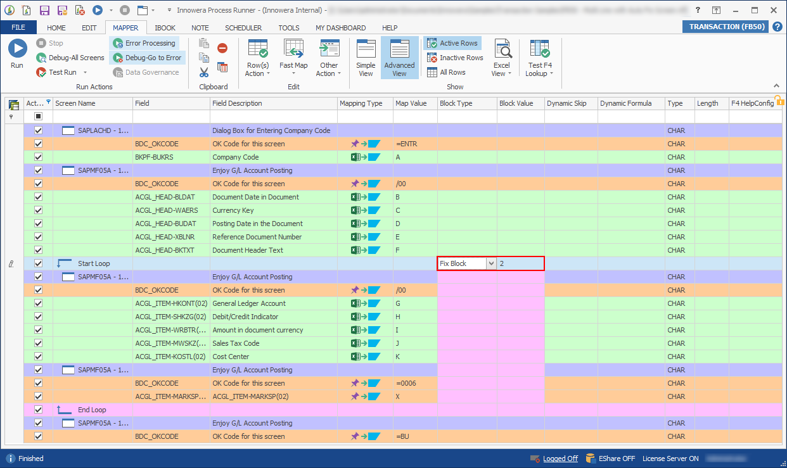Viewport: 787px width, 468px height.
Task: Click the Block Value cell containing 2
Action: pos(520,263)
